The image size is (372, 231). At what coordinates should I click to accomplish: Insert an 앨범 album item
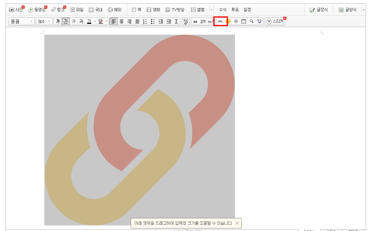coord(198,10)
